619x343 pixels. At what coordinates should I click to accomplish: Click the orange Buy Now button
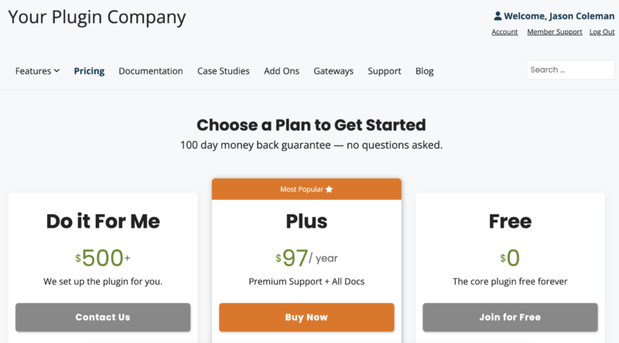point(306,317)
